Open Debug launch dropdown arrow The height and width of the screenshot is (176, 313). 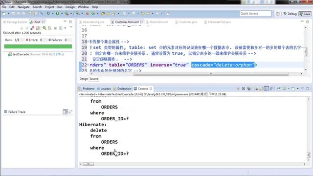coord(52,14)
